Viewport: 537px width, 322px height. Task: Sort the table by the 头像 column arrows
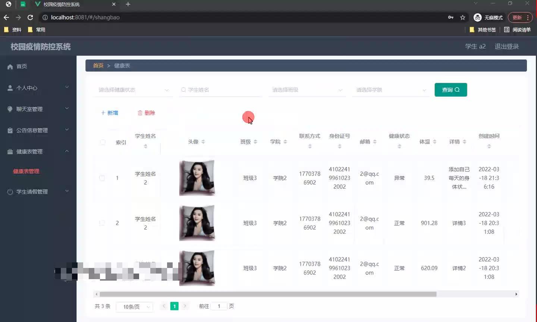coord(203,142)
